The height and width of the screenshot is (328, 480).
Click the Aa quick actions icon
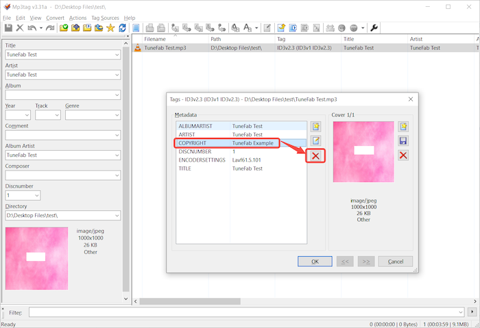(248, 28)
